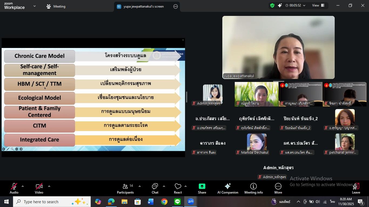The image size is (369, 207).
Task: Select the React emoji icon
Action: [x=178, y=188]
